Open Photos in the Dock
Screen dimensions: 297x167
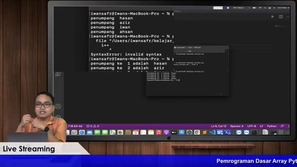point(120,132)
